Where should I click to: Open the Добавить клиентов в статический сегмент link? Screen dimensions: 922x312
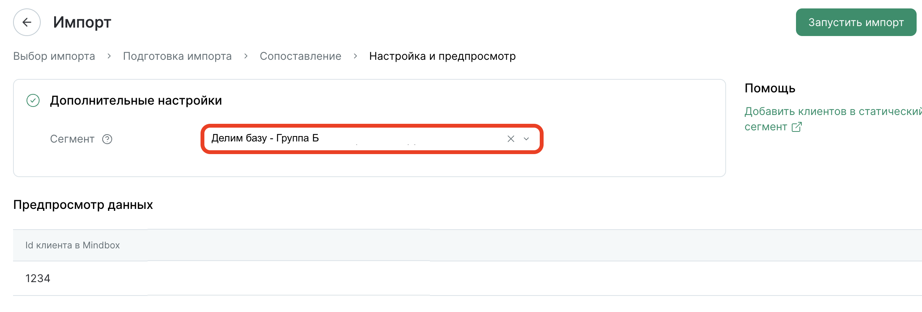833,119
